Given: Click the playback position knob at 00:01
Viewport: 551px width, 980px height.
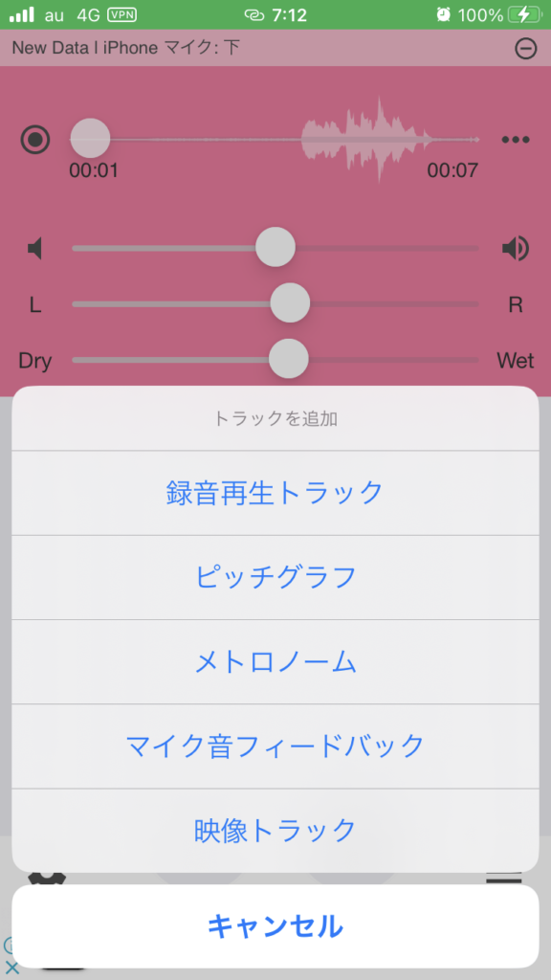Looking at the screenshot, I should pos(90,139).
